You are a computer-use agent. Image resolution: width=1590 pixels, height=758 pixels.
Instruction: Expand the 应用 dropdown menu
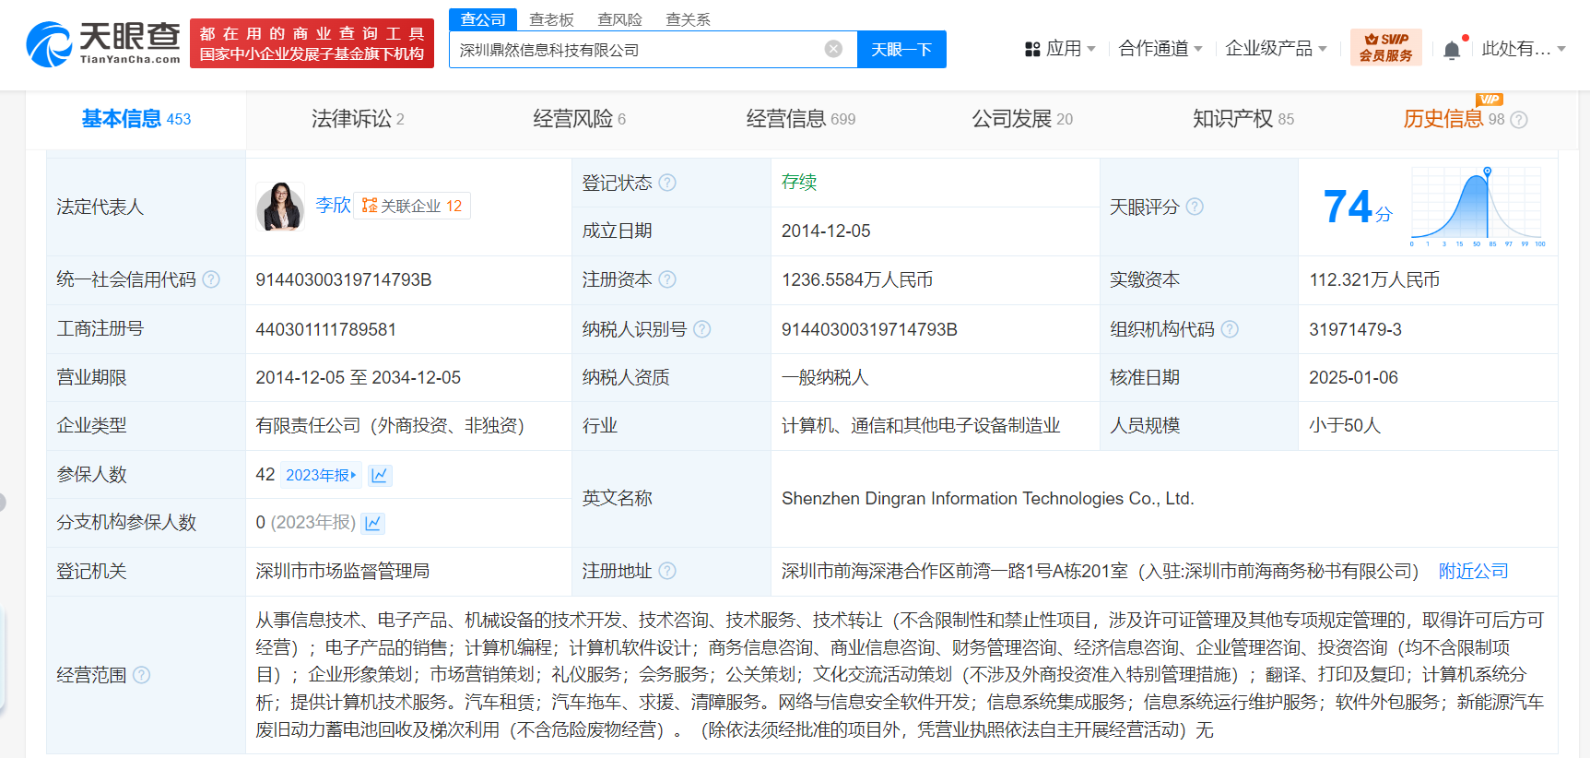click(1060, 49)
